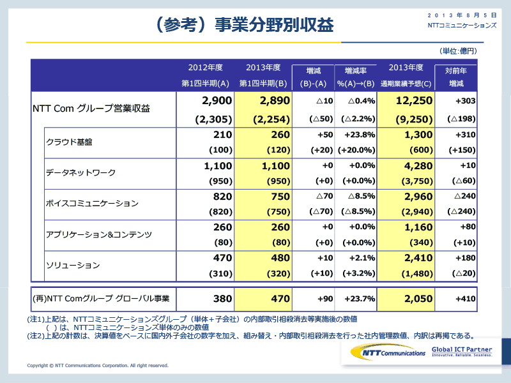Click the value 12,250
This screenshot has height=383, width=511.
point(414,101)
